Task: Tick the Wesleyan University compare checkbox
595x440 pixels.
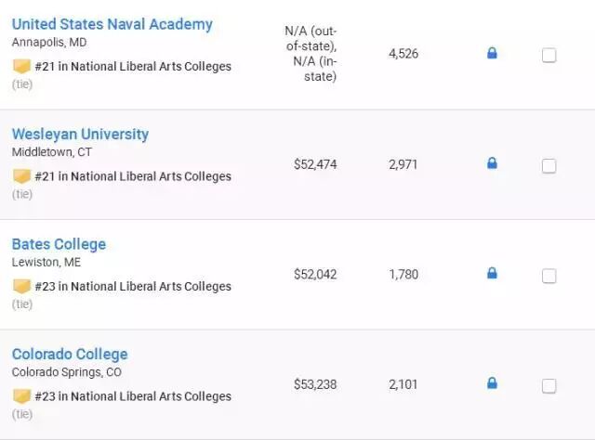Action: [x=549, y=165]
